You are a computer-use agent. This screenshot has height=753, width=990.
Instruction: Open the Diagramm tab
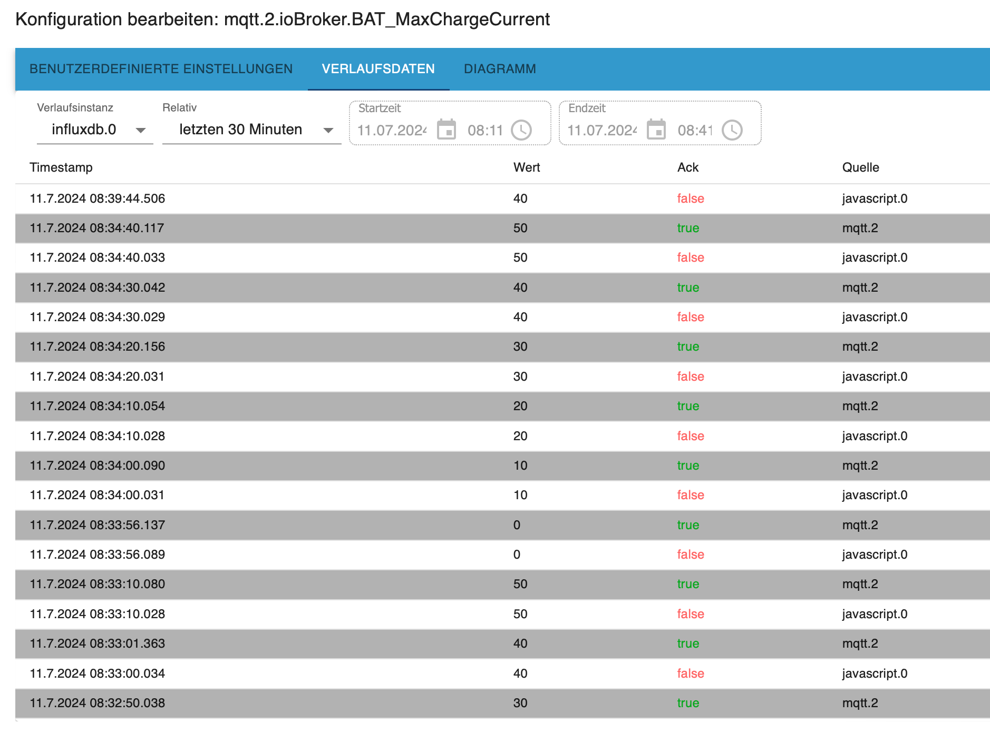[500, 69]
